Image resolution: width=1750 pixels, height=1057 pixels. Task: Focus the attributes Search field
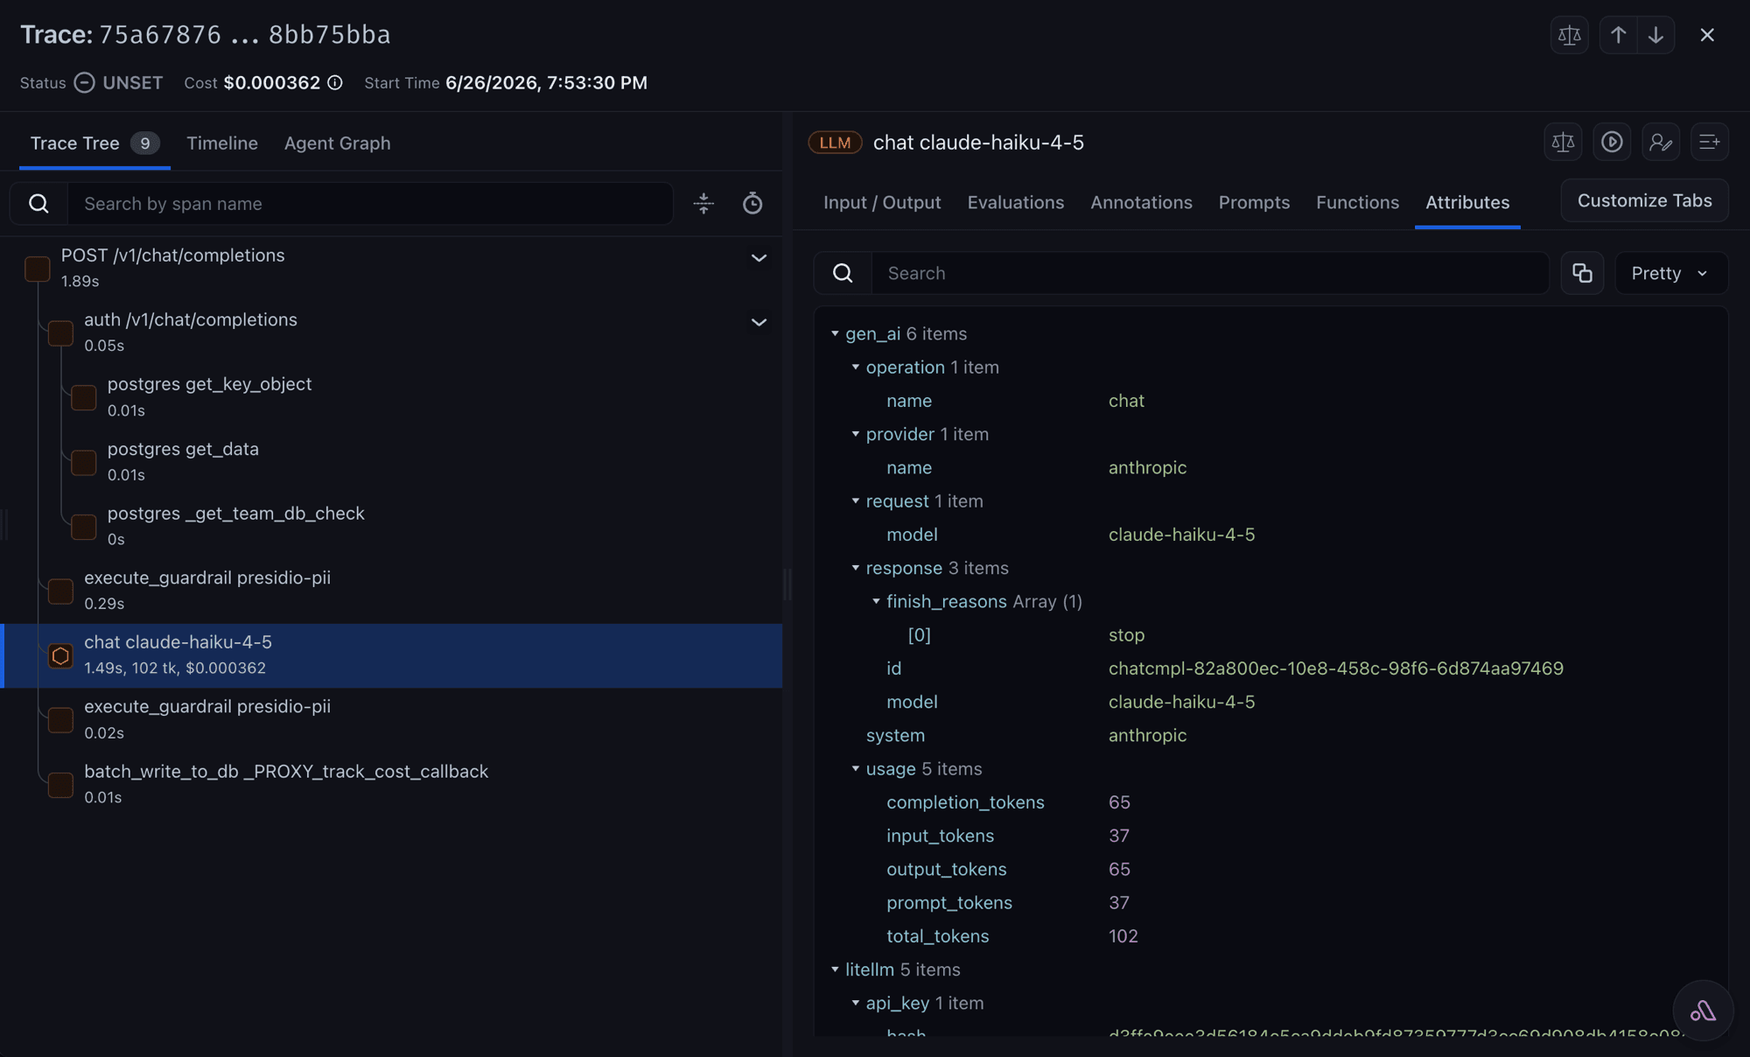[1210, 273]
